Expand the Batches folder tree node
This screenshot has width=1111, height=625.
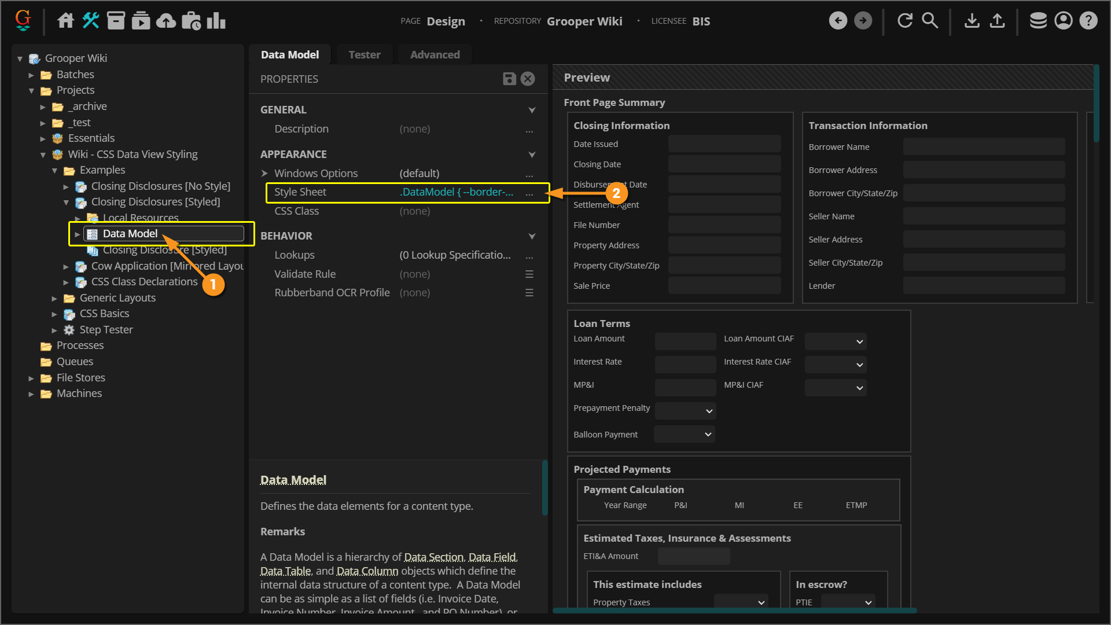tap(31, 75)
